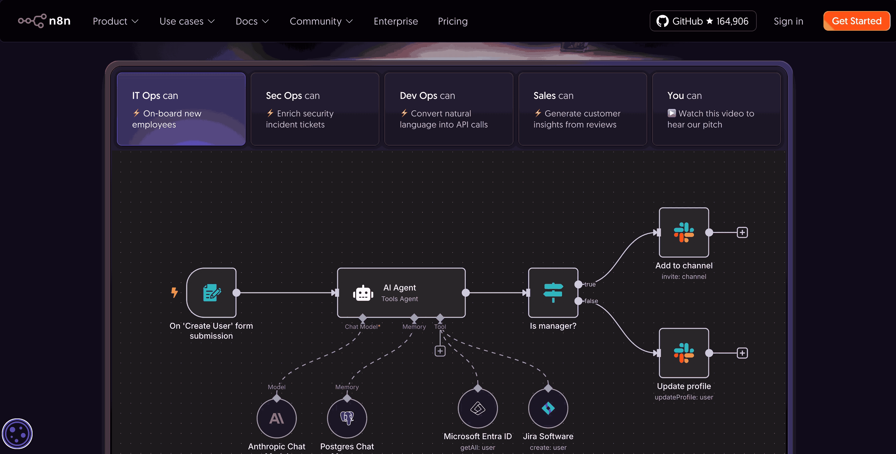896x454 pixels.
Task: Click the 'Is manager?' signpost node
Action: (553, 292)
